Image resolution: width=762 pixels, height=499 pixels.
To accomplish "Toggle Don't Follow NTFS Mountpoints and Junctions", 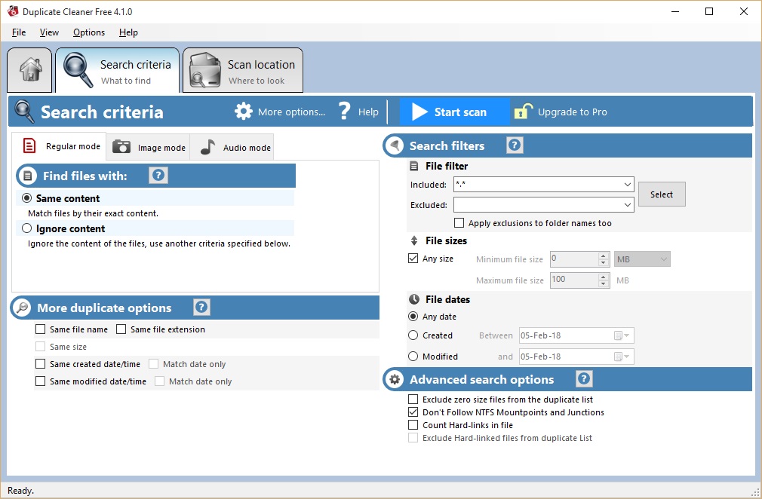I will point(413,412).
